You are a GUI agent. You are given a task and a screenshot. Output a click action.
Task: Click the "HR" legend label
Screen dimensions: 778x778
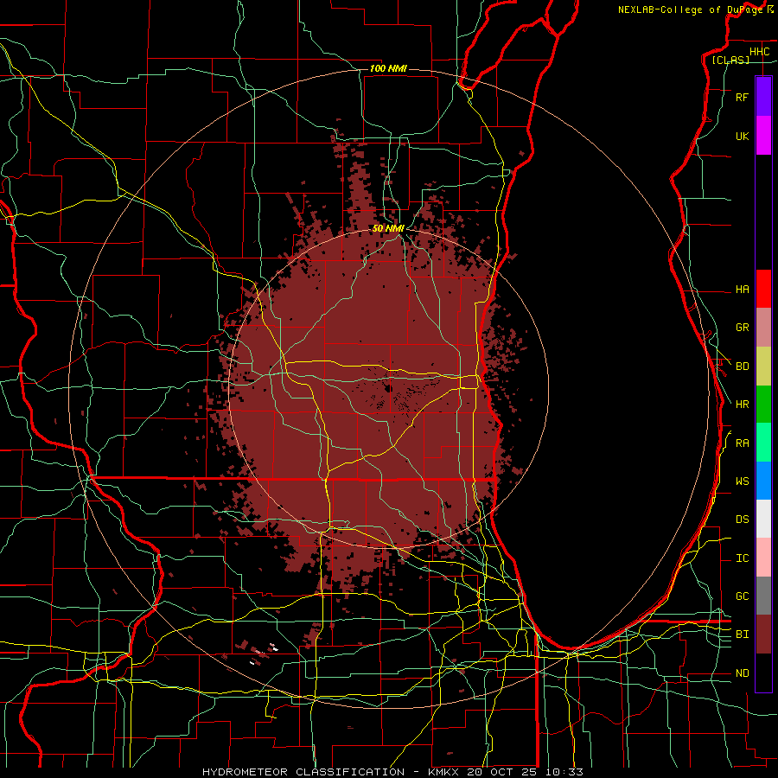(x=743, y=405)
